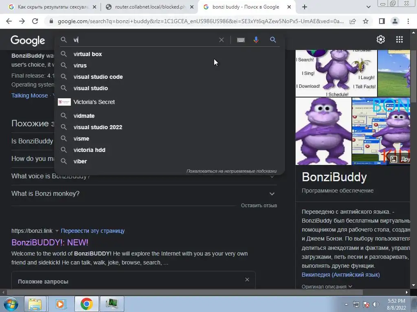Open the 'I Search! I Sing!' Bonzi image
Image resolution: width=417 pixels, height=312 pixels.
[336, 73]
